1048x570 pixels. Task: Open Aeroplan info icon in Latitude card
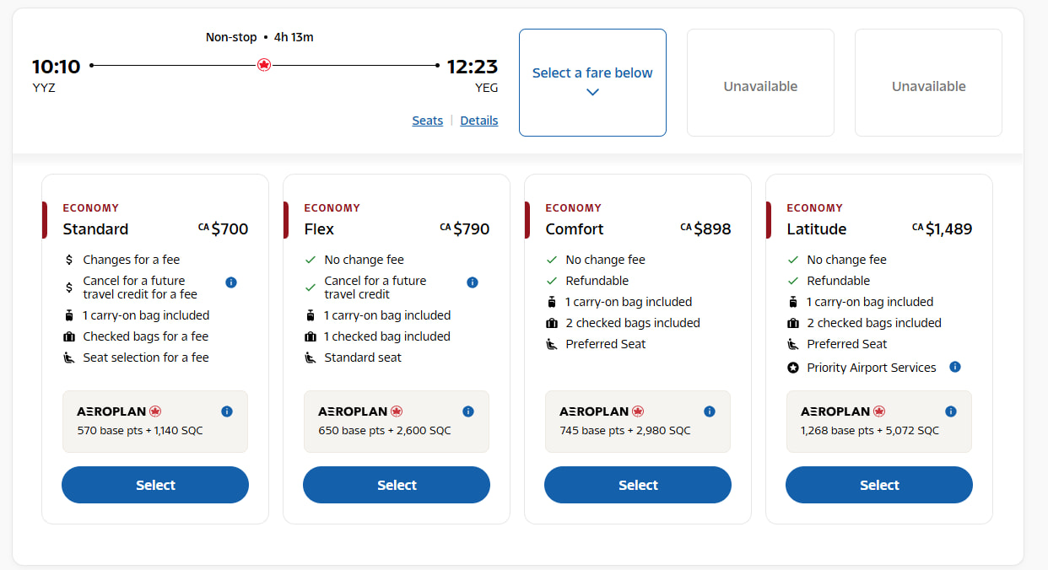(951, 411)
